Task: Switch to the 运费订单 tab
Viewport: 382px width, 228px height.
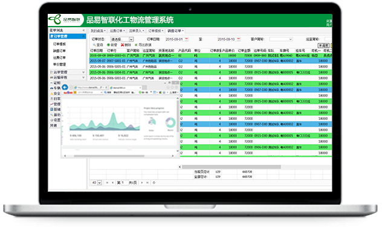Action: coord(117,31)
